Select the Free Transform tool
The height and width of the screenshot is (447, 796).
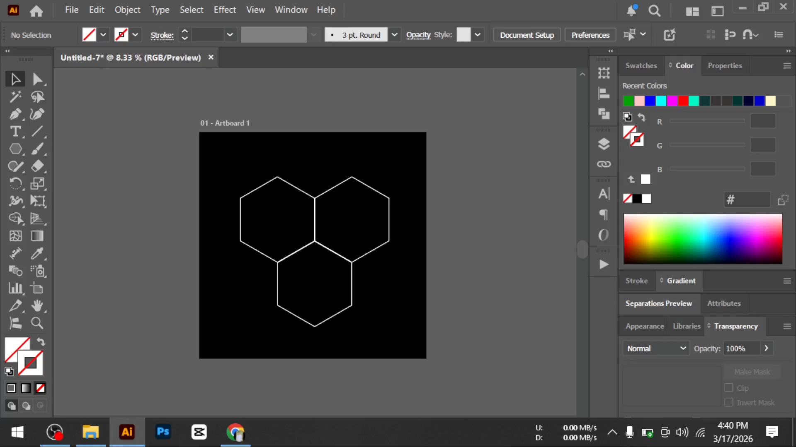pos(37,201)
